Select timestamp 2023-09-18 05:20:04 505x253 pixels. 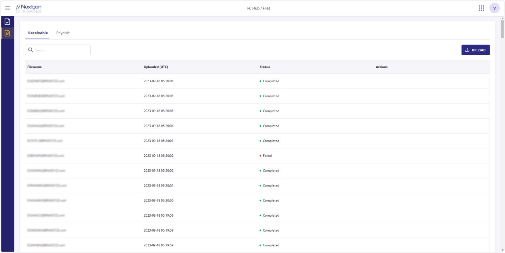(x=159, y=126)
